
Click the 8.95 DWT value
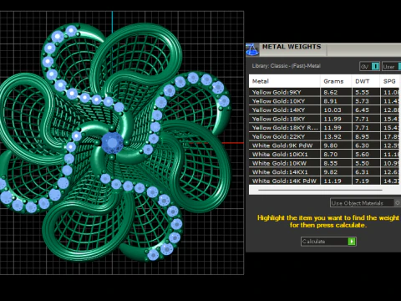point(362,137)
